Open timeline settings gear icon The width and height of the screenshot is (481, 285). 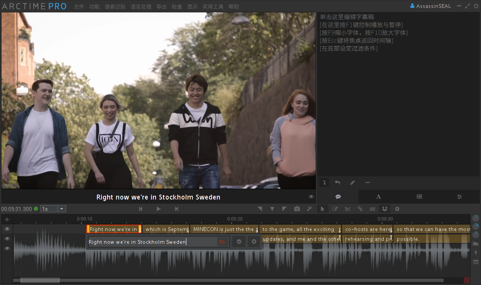tap(397, 209)
